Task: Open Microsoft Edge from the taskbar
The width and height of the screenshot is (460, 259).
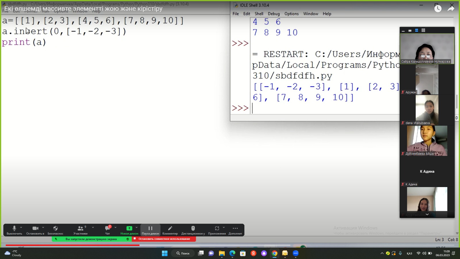Action: coord(232,253)
